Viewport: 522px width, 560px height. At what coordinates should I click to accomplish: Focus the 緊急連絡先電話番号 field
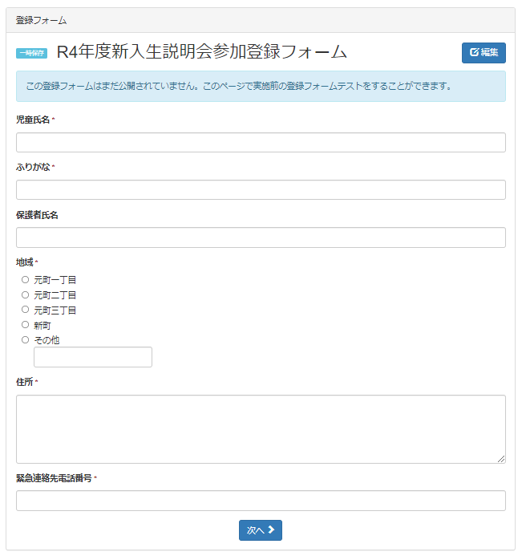click(x=261, y=501)
